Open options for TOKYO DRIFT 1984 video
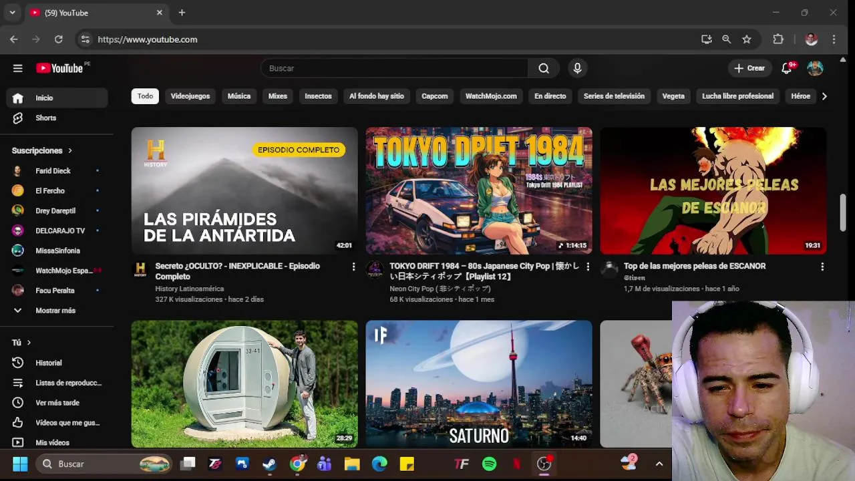This screenshot has width=855, height=481. [x=588, y=267]
